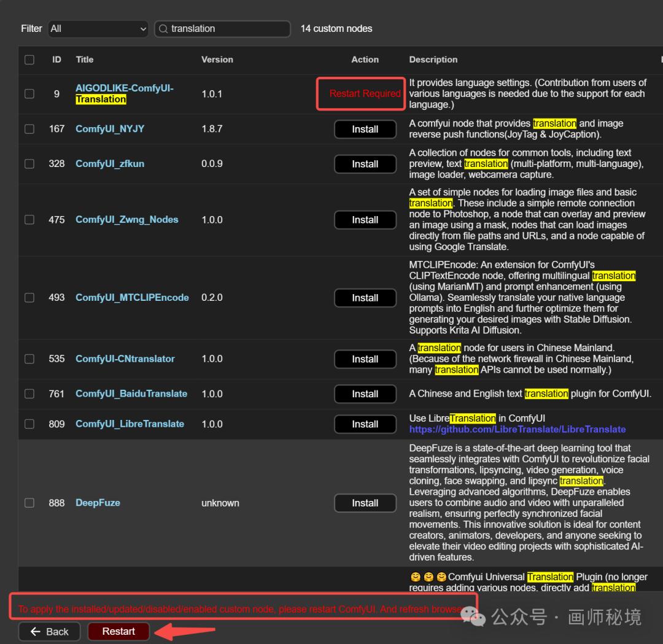Click the magnifier icon in search box
663x644 pixels.
[x=163, y=29]
